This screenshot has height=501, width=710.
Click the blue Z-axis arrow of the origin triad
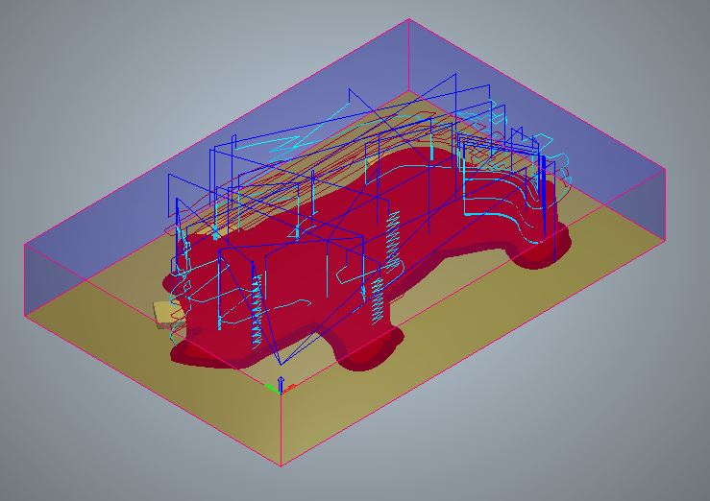pyautogui.click(x=280, y=382)
